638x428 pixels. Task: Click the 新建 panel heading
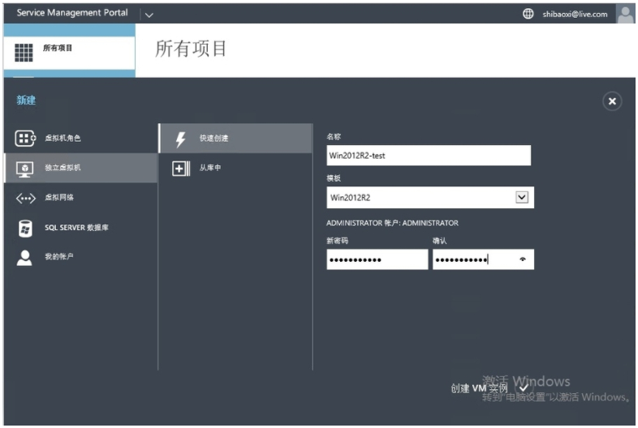[x=26, y=100]
